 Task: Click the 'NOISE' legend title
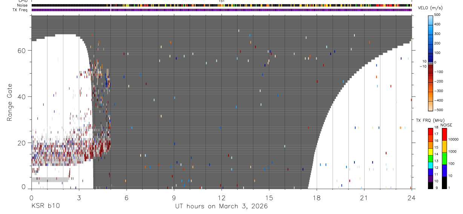click(x=446, y=125)
